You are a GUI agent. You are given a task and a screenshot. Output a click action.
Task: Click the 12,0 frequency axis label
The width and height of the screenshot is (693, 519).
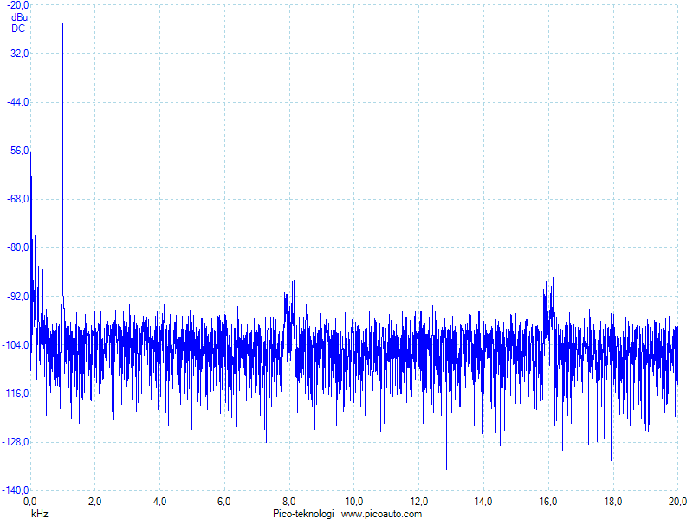(x=418, y=502)
